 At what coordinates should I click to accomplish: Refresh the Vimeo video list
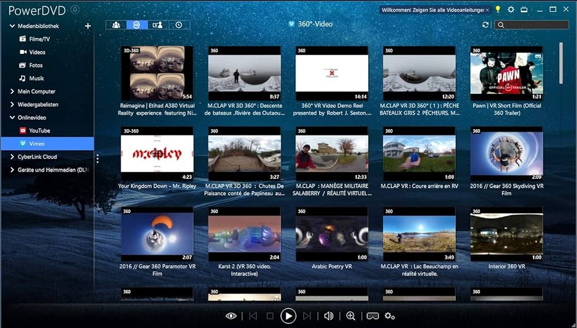pyautogui.click(x=486, y=25)
